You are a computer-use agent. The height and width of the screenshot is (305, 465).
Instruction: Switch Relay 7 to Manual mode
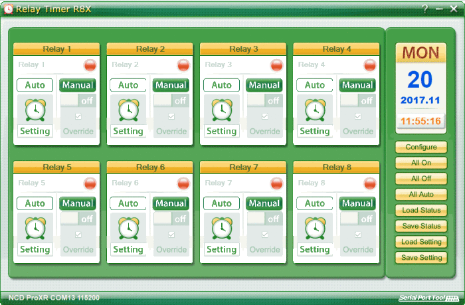tap(264, 203)
